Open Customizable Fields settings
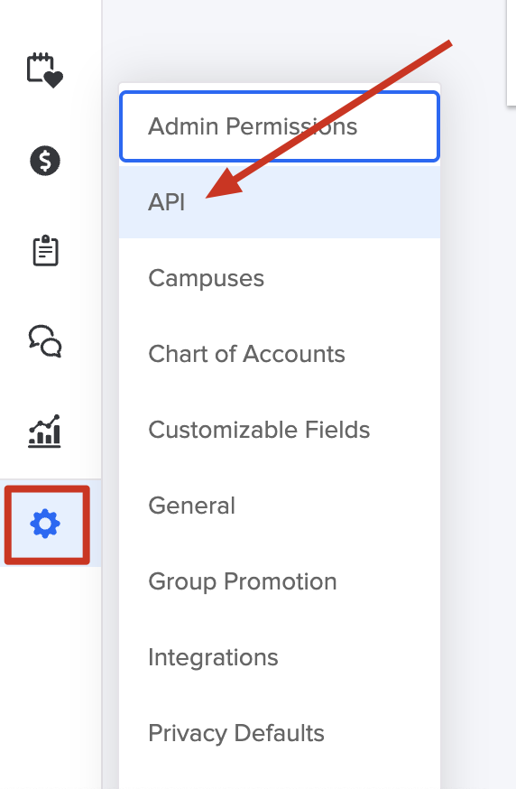 280,431
